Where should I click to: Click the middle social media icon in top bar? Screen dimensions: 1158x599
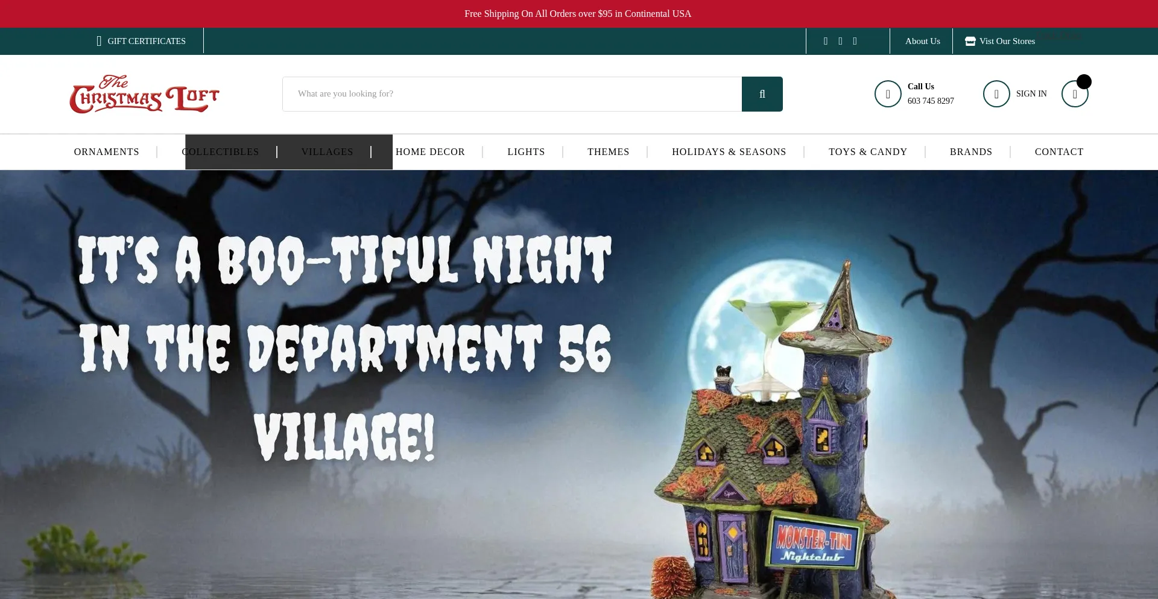(840, 41)
